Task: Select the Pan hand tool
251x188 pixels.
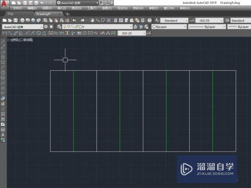Action: (x=92, y=21)
